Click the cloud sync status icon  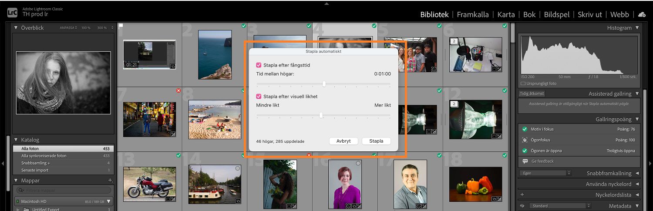tap(642, 14)
